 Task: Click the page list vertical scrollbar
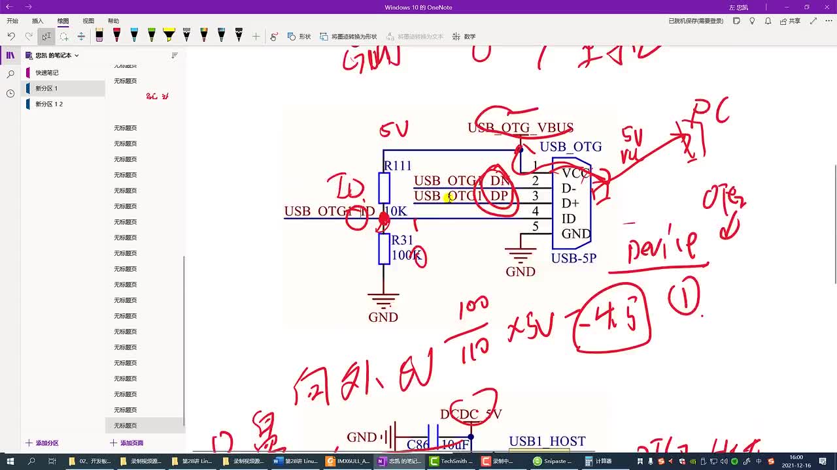point(184,339)
